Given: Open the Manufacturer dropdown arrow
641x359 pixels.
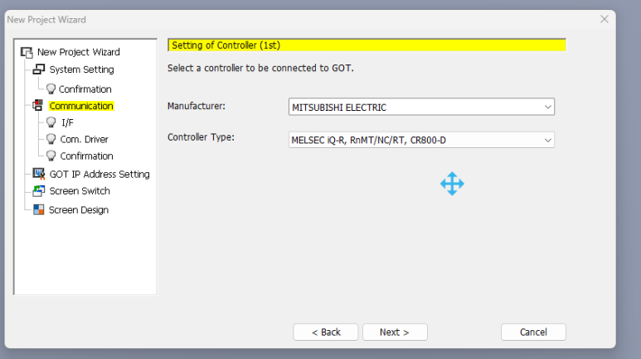Looking at the screenshot, I should 548,107.
